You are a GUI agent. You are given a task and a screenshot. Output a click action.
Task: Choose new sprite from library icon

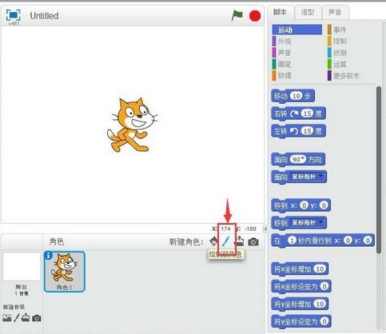point(213,241)
